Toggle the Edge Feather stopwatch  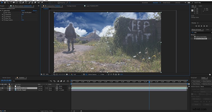(x=4, y=20)
